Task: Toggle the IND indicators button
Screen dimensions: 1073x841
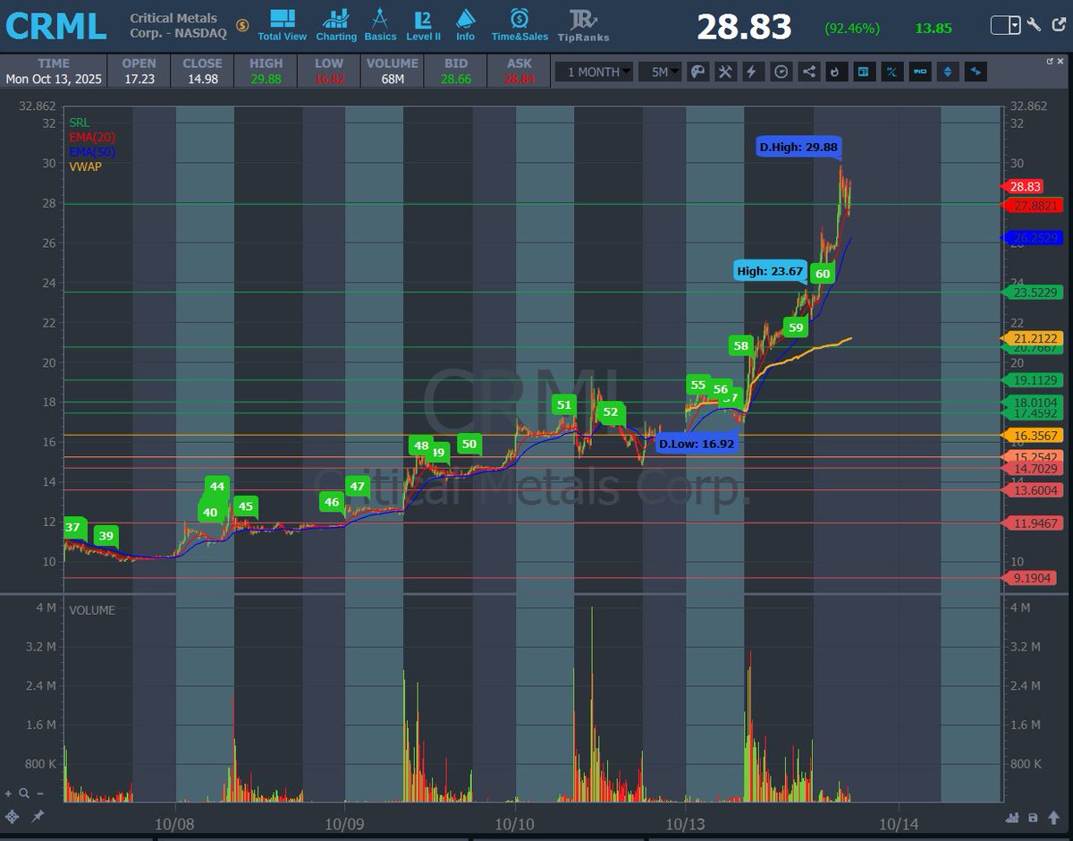Action: [919, 72]
